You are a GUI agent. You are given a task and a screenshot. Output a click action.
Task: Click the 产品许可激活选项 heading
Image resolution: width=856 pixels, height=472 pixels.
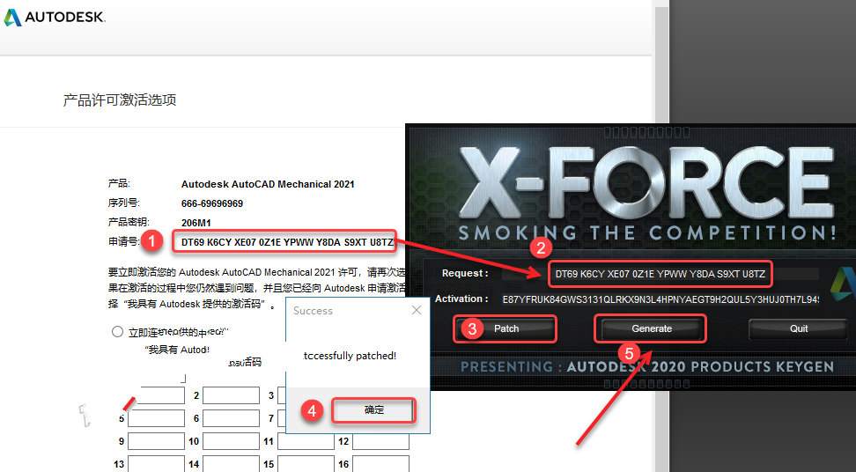(120, 100)
